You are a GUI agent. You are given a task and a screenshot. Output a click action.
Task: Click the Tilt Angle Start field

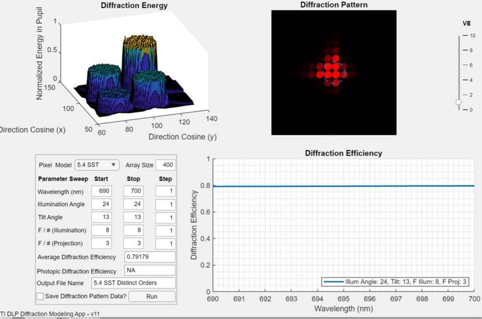101,218
